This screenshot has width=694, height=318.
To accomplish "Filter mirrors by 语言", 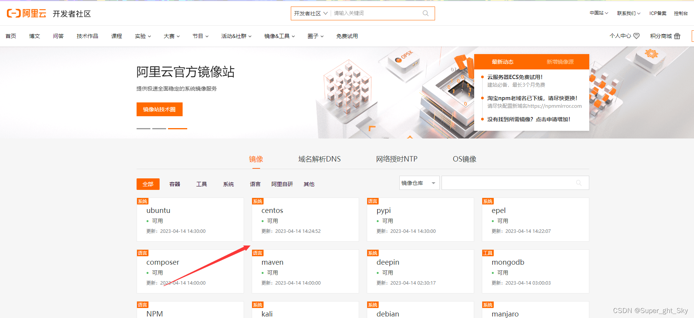I will [255, 184].
